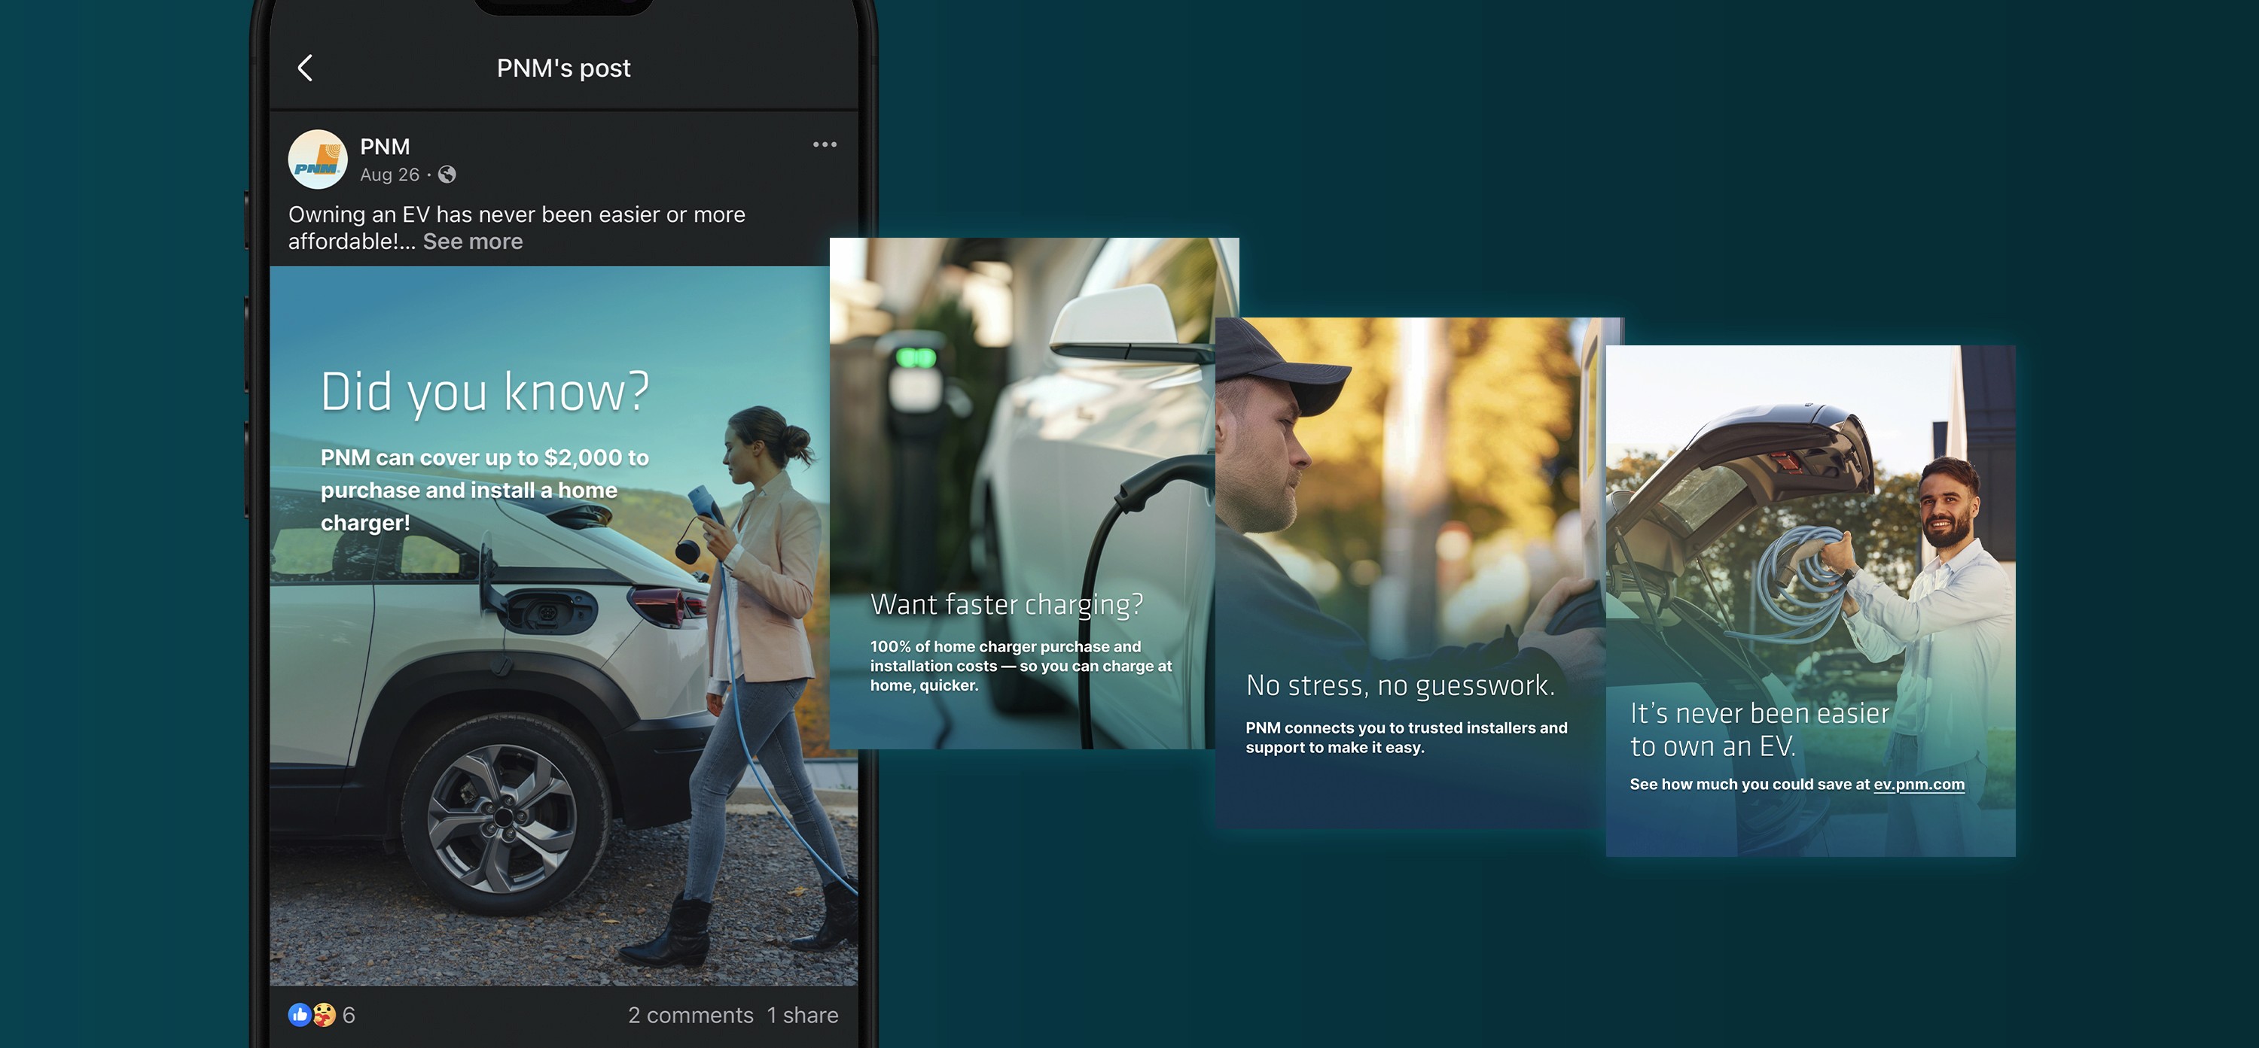This screenshot has width=2259, height=1048.
Task: Open the three-dot post options menu
Action: tap(825, 144)
